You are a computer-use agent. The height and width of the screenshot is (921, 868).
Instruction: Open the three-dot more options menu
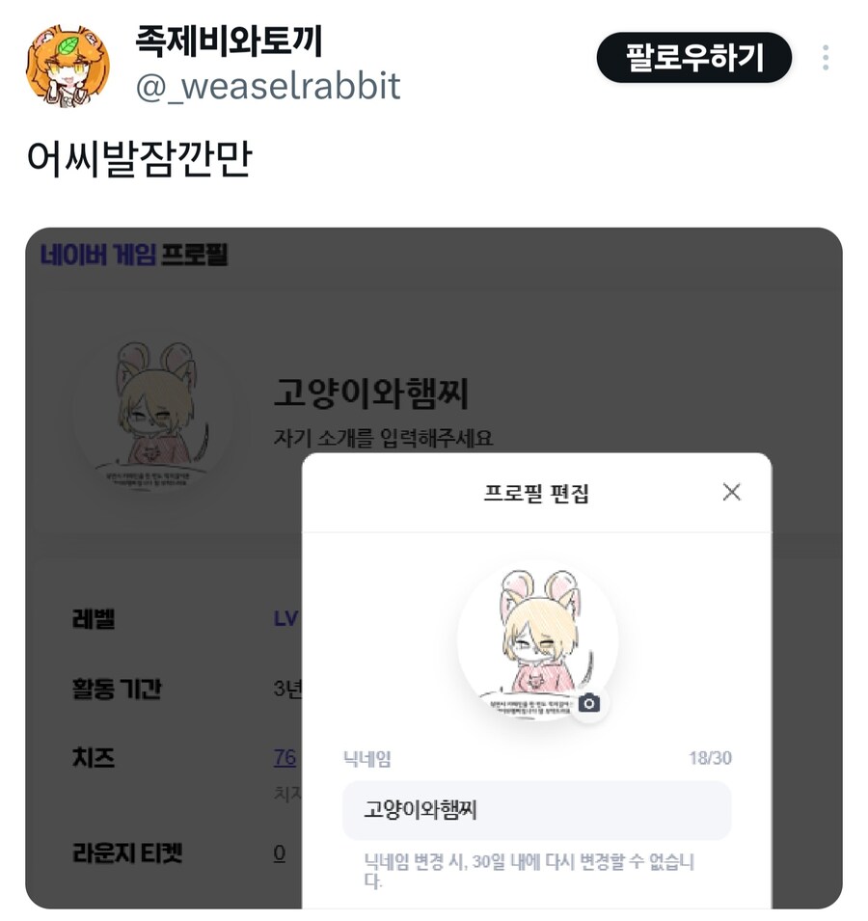pyautogui.click(x=826, y=58)
